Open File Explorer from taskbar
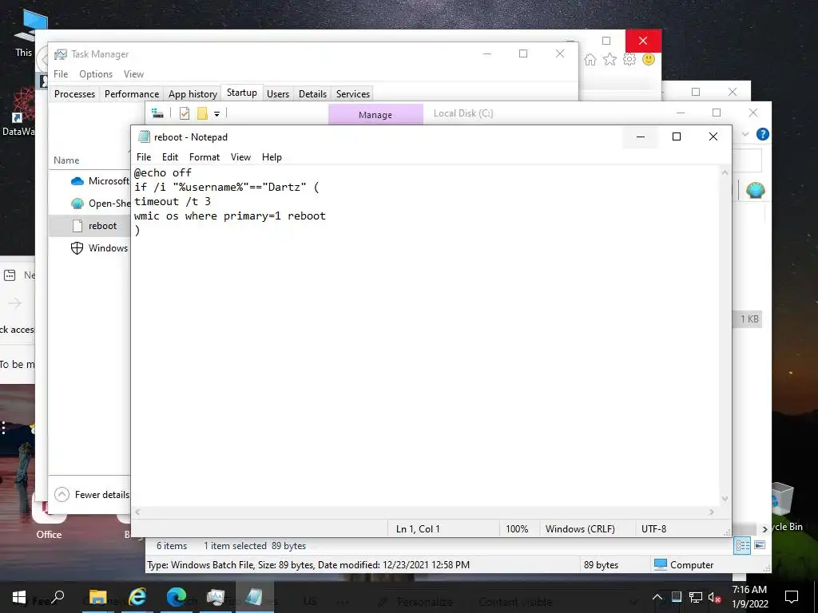 [x=97, y=597]
